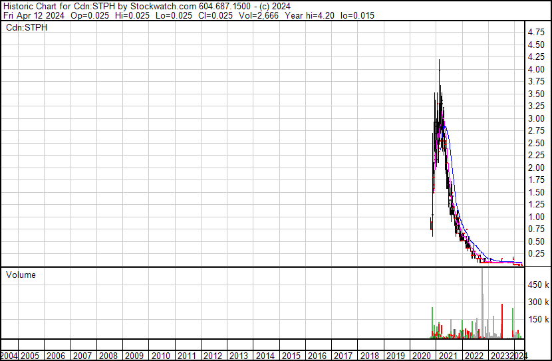The width and height of the screenshot is (552, 361).
Task: Click the 3.50 price axis value
Action: [x=536, y=94]
